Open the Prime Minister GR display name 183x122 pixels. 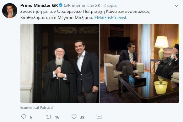[39, 5]
